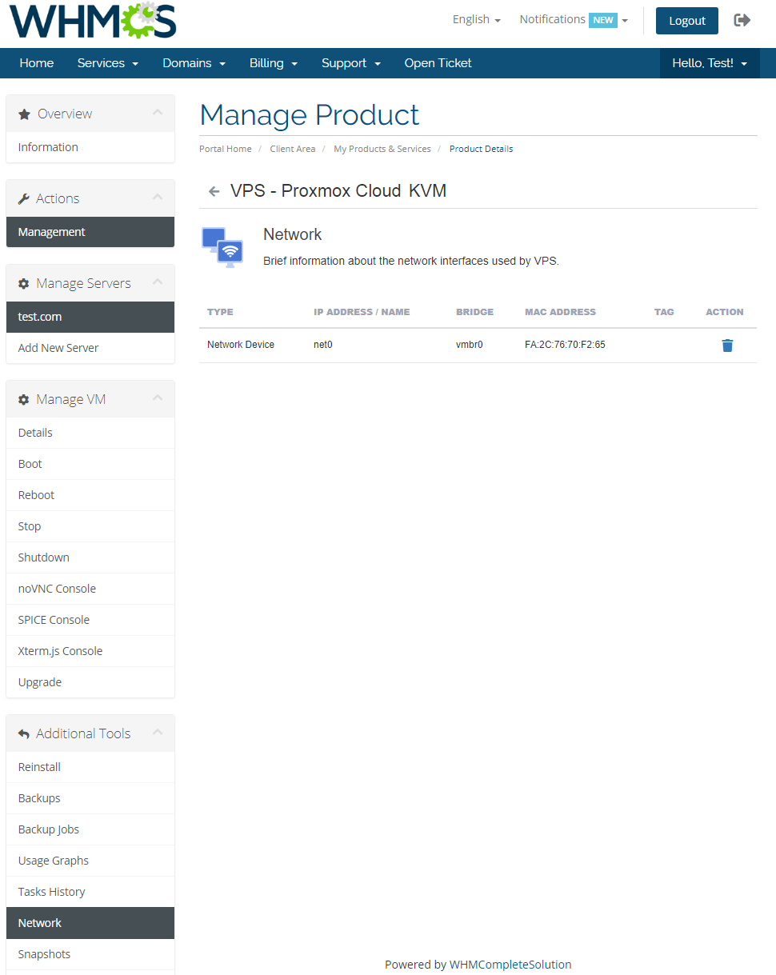Open Backup Jobs tool
Screen dimensions: 776x975
click(x=90, y=829)
